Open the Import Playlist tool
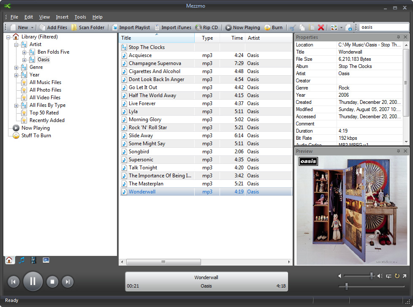 coord(131,27)
